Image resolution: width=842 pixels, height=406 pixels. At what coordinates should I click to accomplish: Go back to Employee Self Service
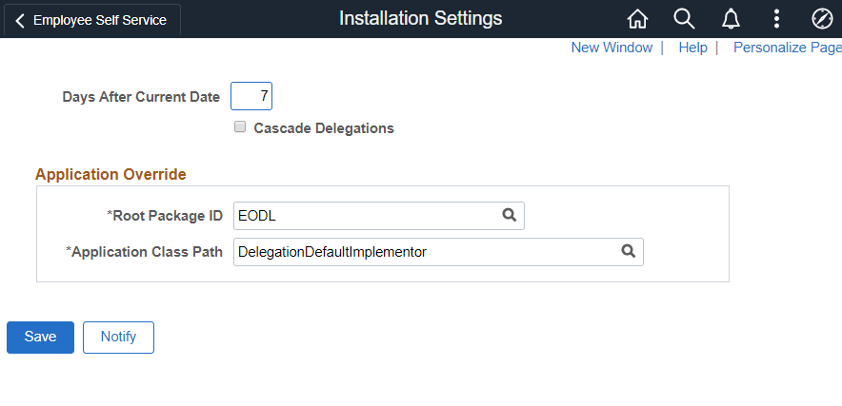(x=90, y=20)
